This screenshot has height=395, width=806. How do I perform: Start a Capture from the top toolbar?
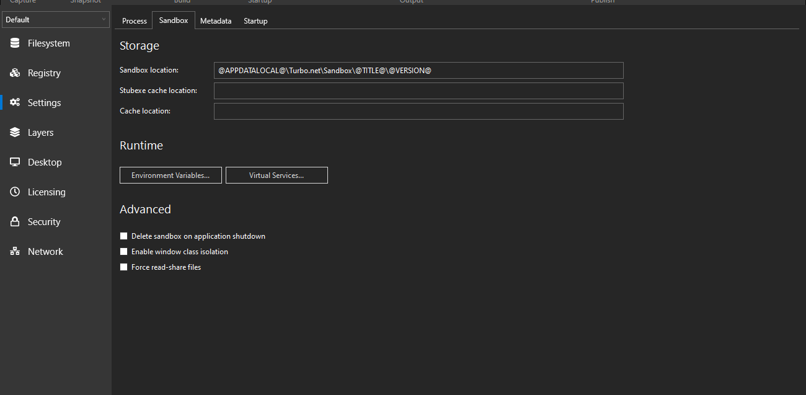point(22,2)
